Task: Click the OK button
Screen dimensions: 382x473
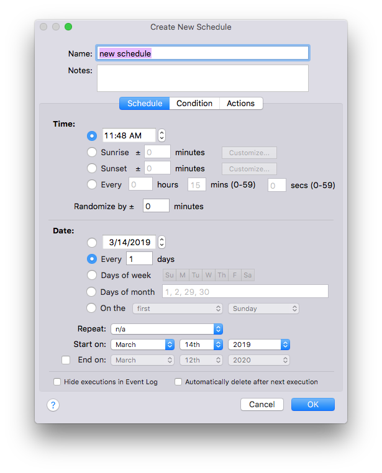Action: click(x=313, y=405)
